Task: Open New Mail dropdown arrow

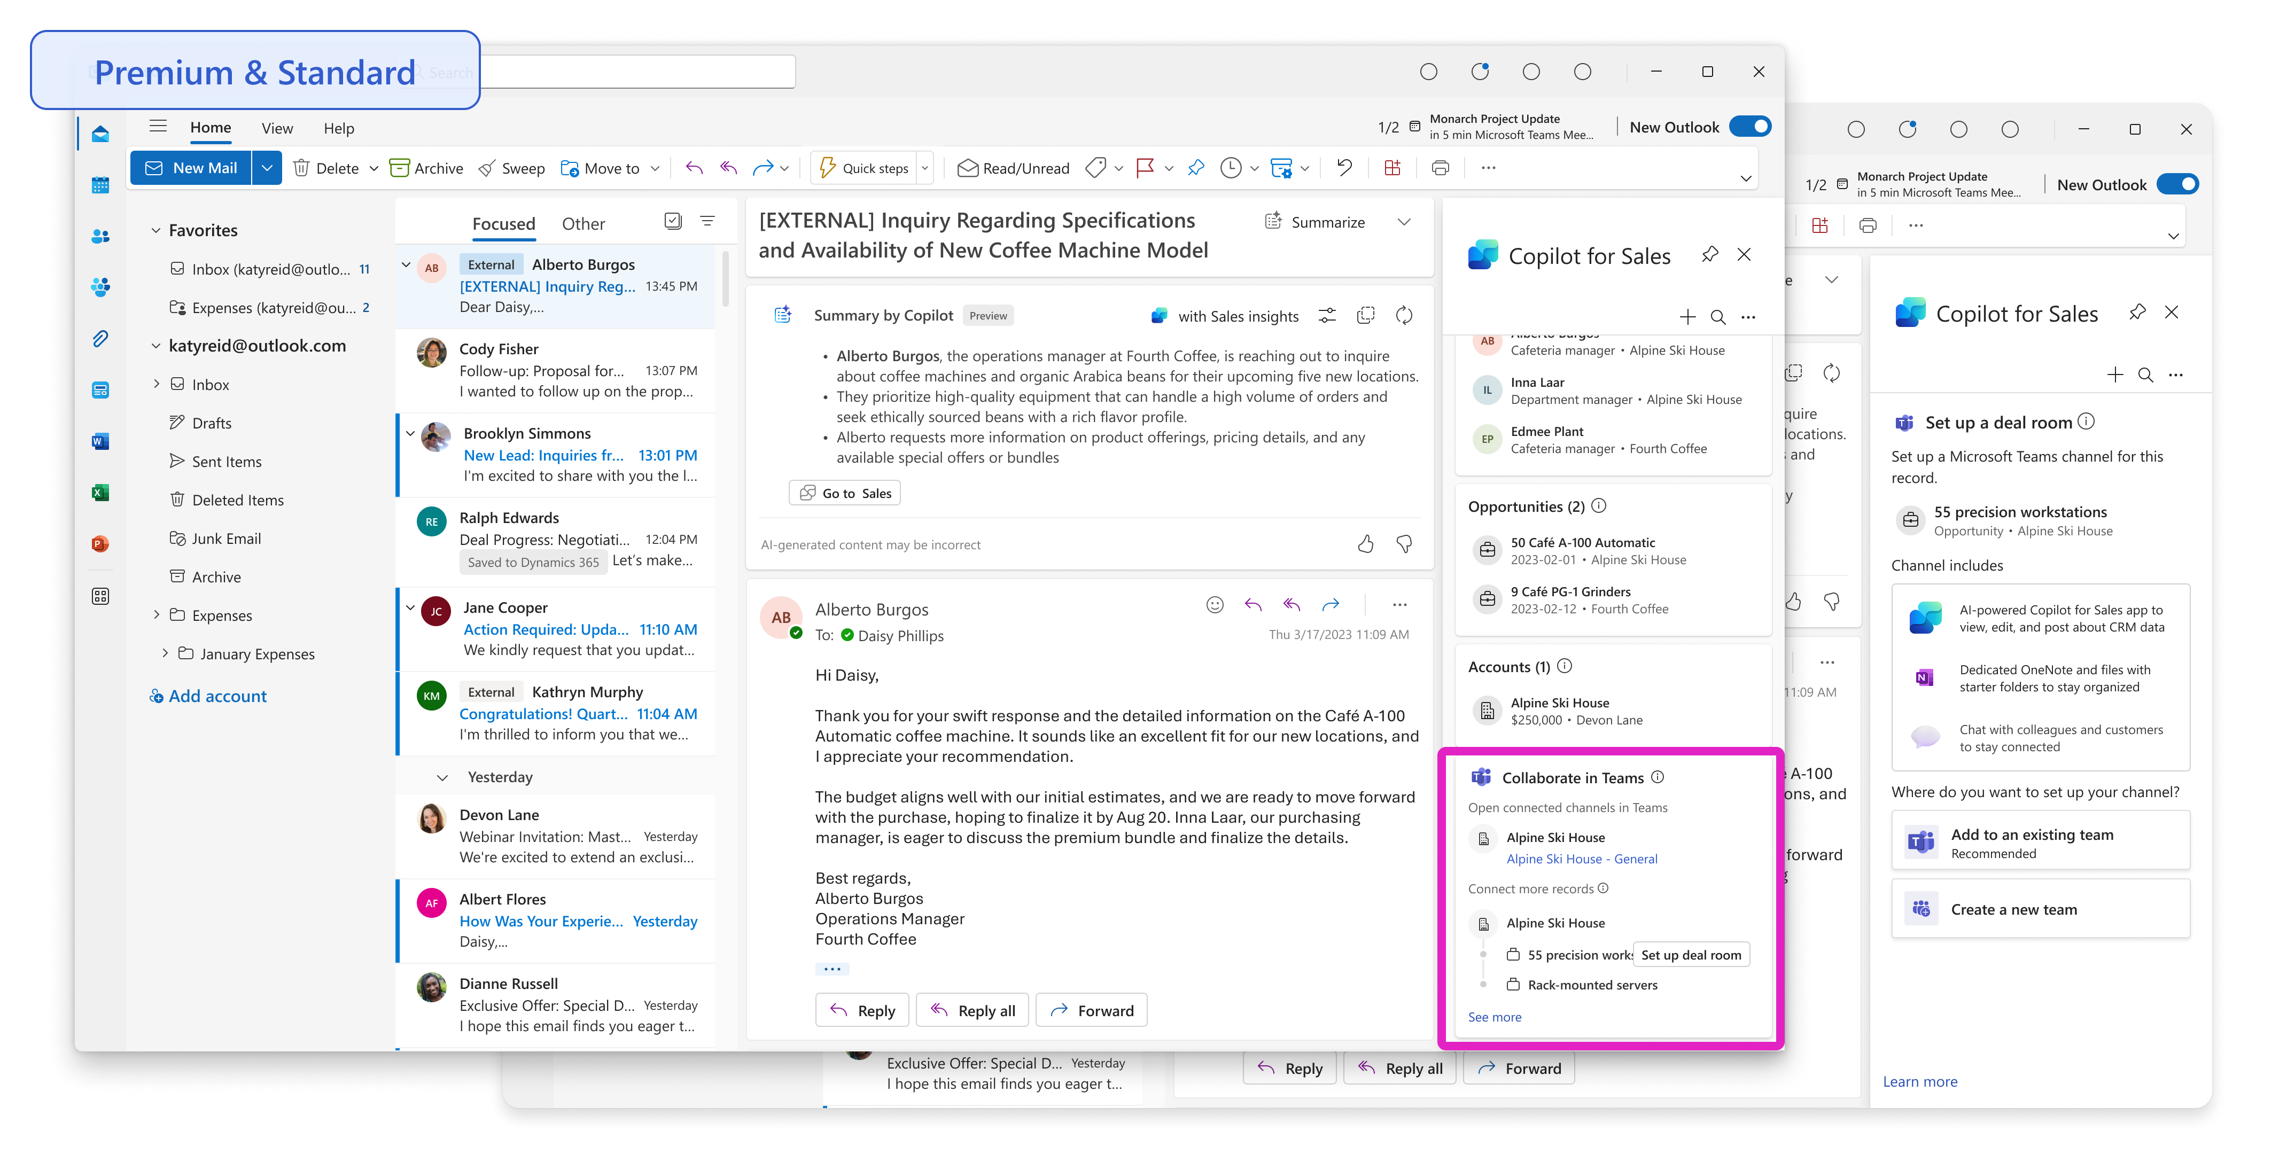Action: (x=266, y=169)
